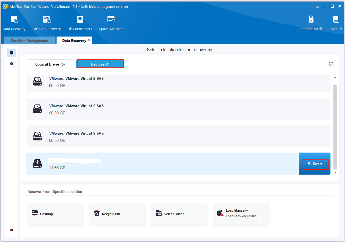Click the Recycle Bin trash icon
This screenshot has height=242, width=345.
(x=97, y=213)
